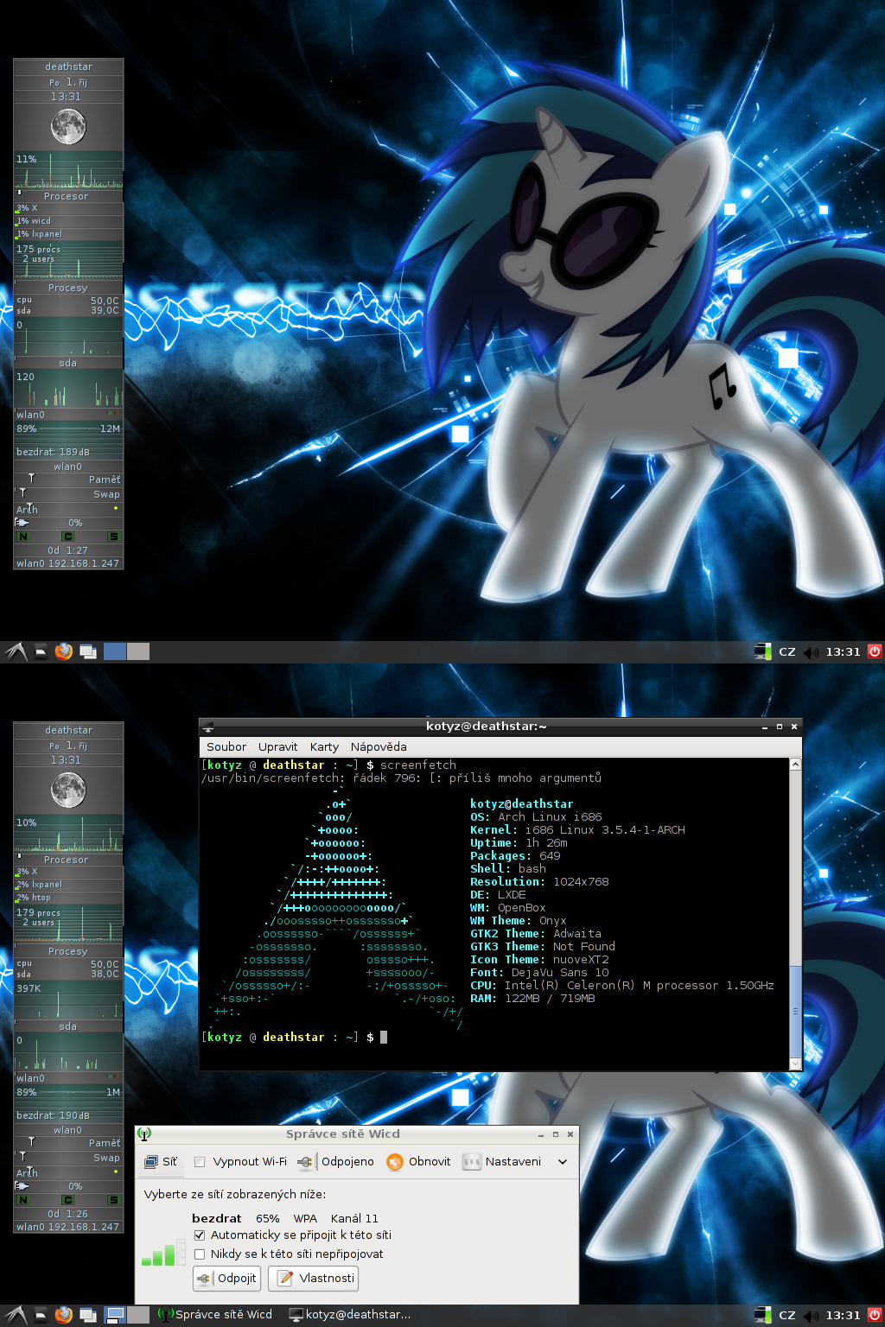Click the moon clock in upper GKrellM
Viewport: 885px width, 1327px height.
[68, 127]
